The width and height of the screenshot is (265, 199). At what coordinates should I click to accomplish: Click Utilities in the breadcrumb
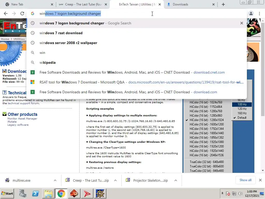click(19, 39)
